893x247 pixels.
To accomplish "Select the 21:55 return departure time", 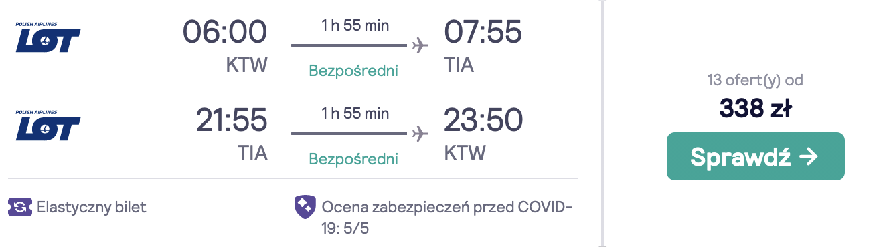I will click(232, 120).
